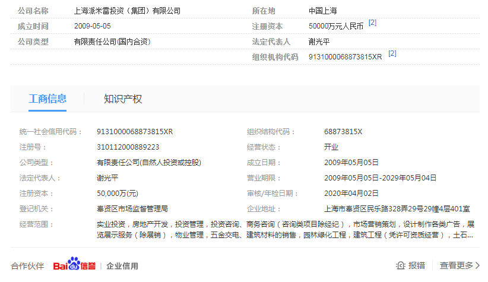Click the 开业 business status value
This screenshot has height=282, width=488.
331,147
